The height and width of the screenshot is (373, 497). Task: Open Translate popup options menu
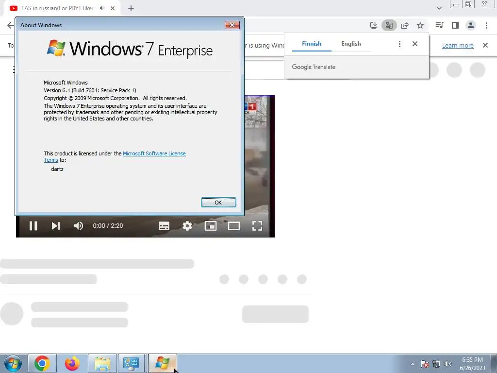tap(399, 44)
